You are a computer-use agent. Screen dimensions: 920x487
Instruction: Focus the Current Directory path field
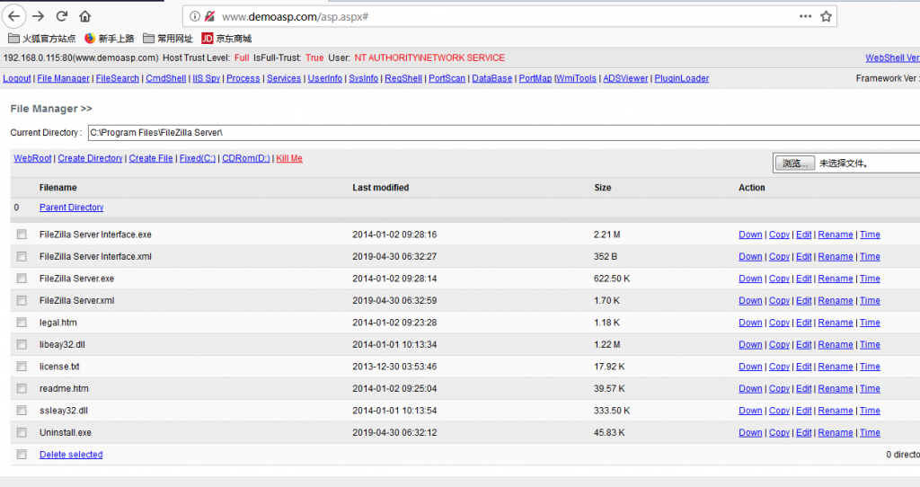[x=504, y=133]
